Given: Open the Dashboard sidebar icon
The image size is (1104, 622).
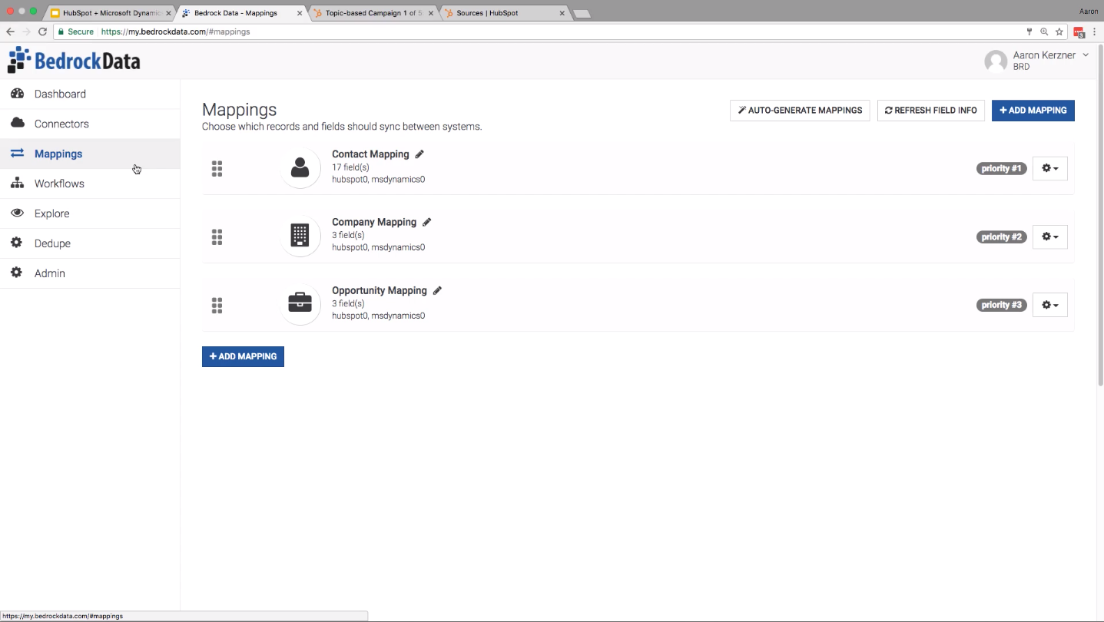Looking at the screenshot, I should click(x=18, y=94).
